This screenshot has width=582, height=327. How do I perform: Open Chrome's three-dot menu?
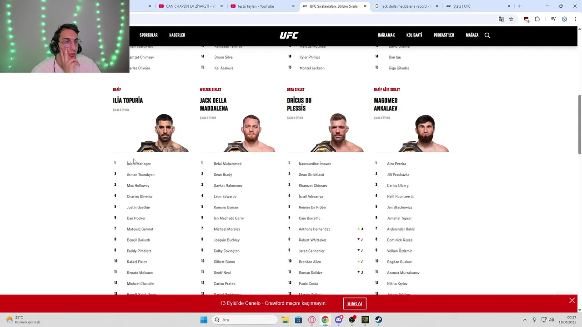[x=575, y=19]
